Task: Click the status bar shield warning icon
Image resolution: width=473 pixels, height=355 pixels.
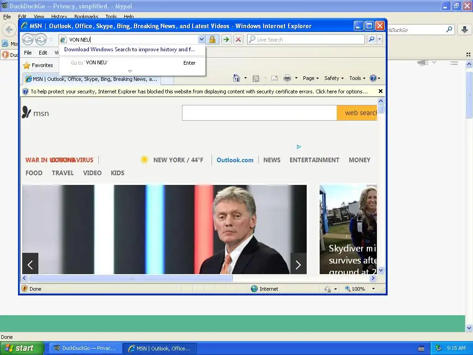Action: pyautogui.click(x=25, y=288)
